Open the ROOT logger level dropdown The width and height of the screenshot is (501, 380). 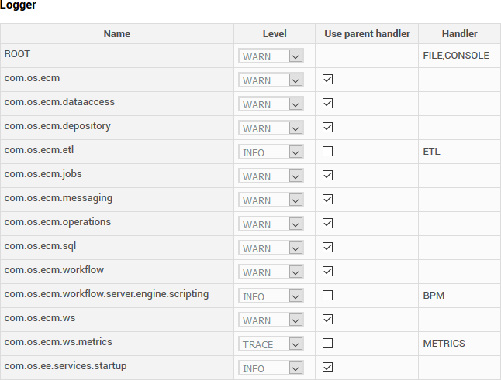tap(271, 56)
